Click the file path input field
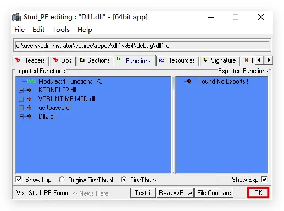This screenshot has height=211, width=284. coord(142,46)
